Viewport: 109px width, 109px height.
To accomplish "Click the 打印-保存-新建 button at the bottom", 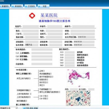I will 31,108.
